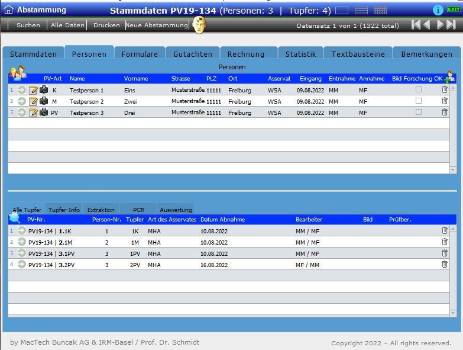Screen dimensions: 463x350
Task: Switch to single form view icon
Action: pos(342,11)
